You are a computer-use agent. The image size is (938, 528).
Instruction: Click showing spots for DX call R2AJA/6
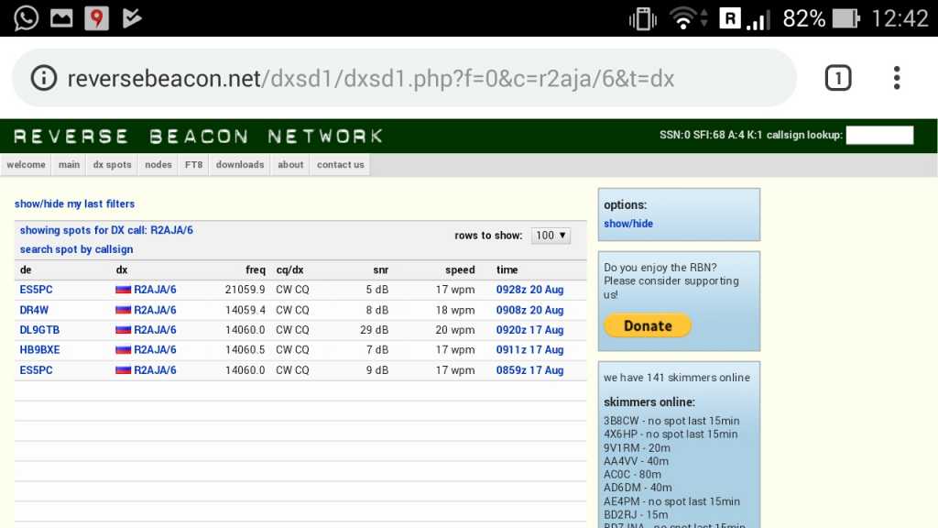106,230
